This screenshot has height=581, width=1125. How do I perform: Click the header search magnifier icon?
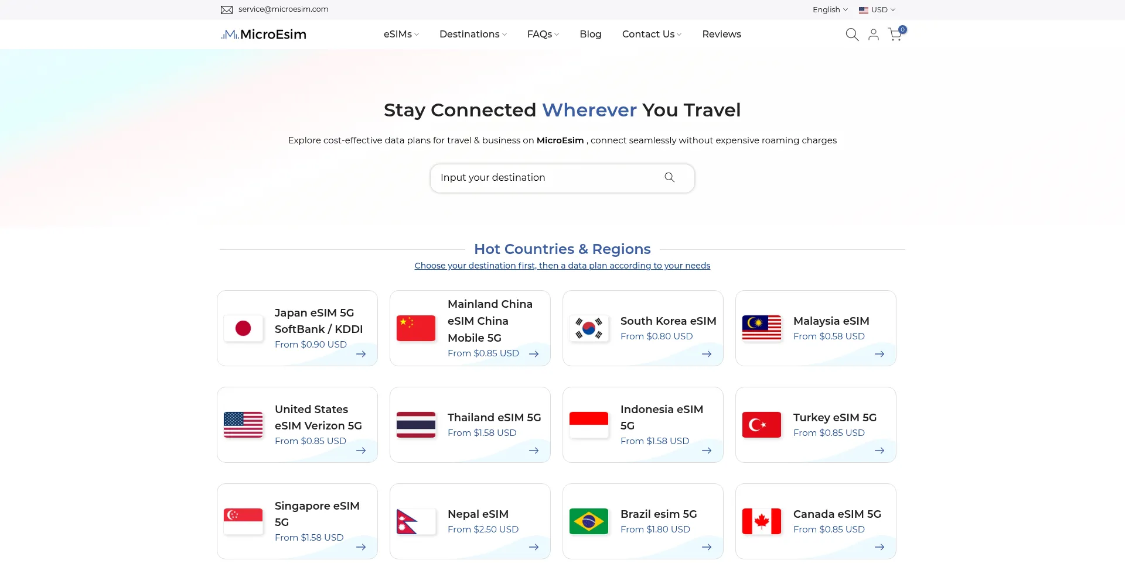coord(852,35)
